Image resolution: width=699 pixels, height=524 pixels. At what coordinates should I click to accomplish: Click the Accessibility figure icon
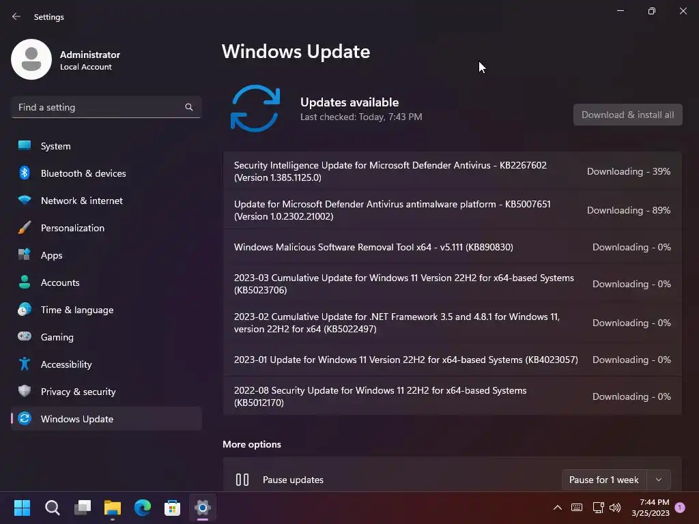(25, 364)
